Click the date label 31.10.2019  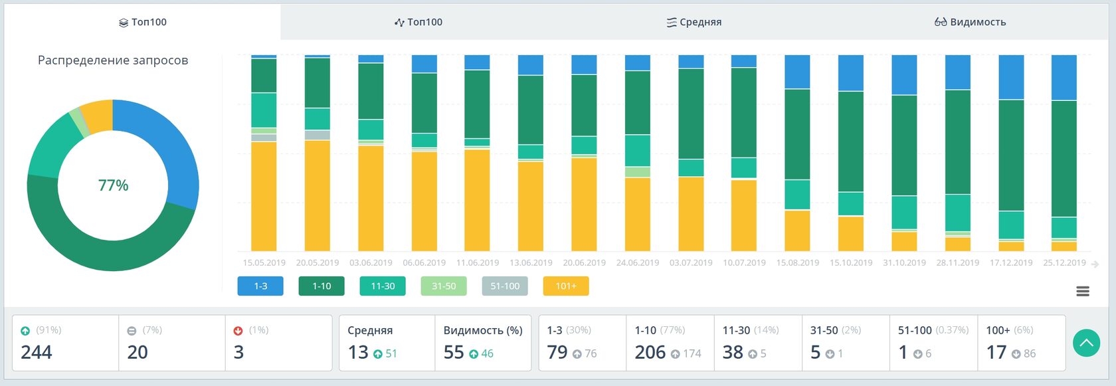904,263
